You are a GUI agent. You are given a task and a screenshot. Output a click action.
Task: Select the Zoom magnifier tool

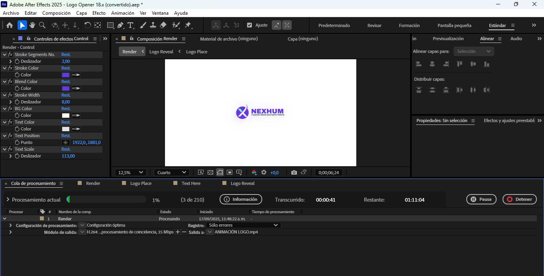pyautogui.click(x=42, y=25)
